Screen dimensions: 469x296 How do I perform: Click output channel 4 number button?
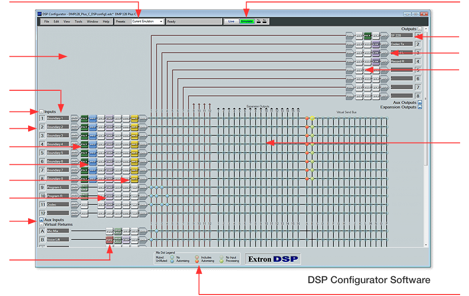tap(417, 62)
